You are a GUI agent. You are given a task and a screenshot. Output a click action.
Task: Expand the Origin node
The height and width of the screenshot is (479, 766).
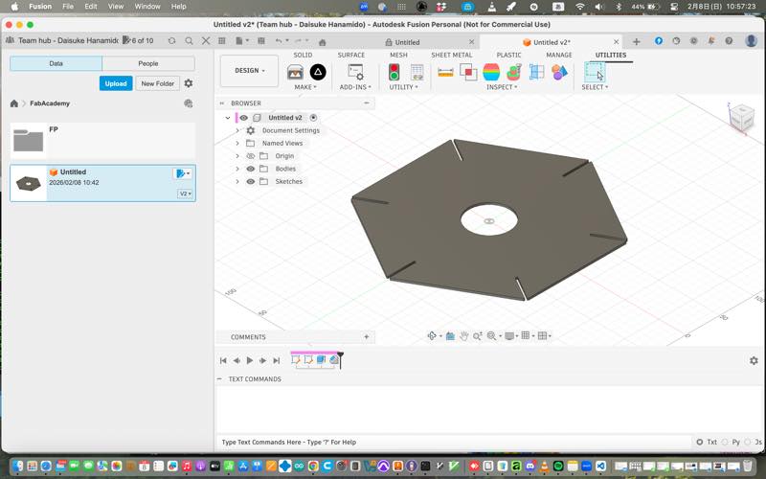click(x=237, y=156)
